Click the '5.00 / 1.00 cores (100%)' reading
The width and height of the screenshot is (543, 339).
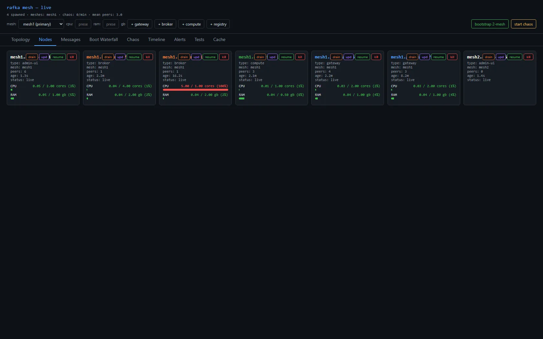tap(204, 86)
